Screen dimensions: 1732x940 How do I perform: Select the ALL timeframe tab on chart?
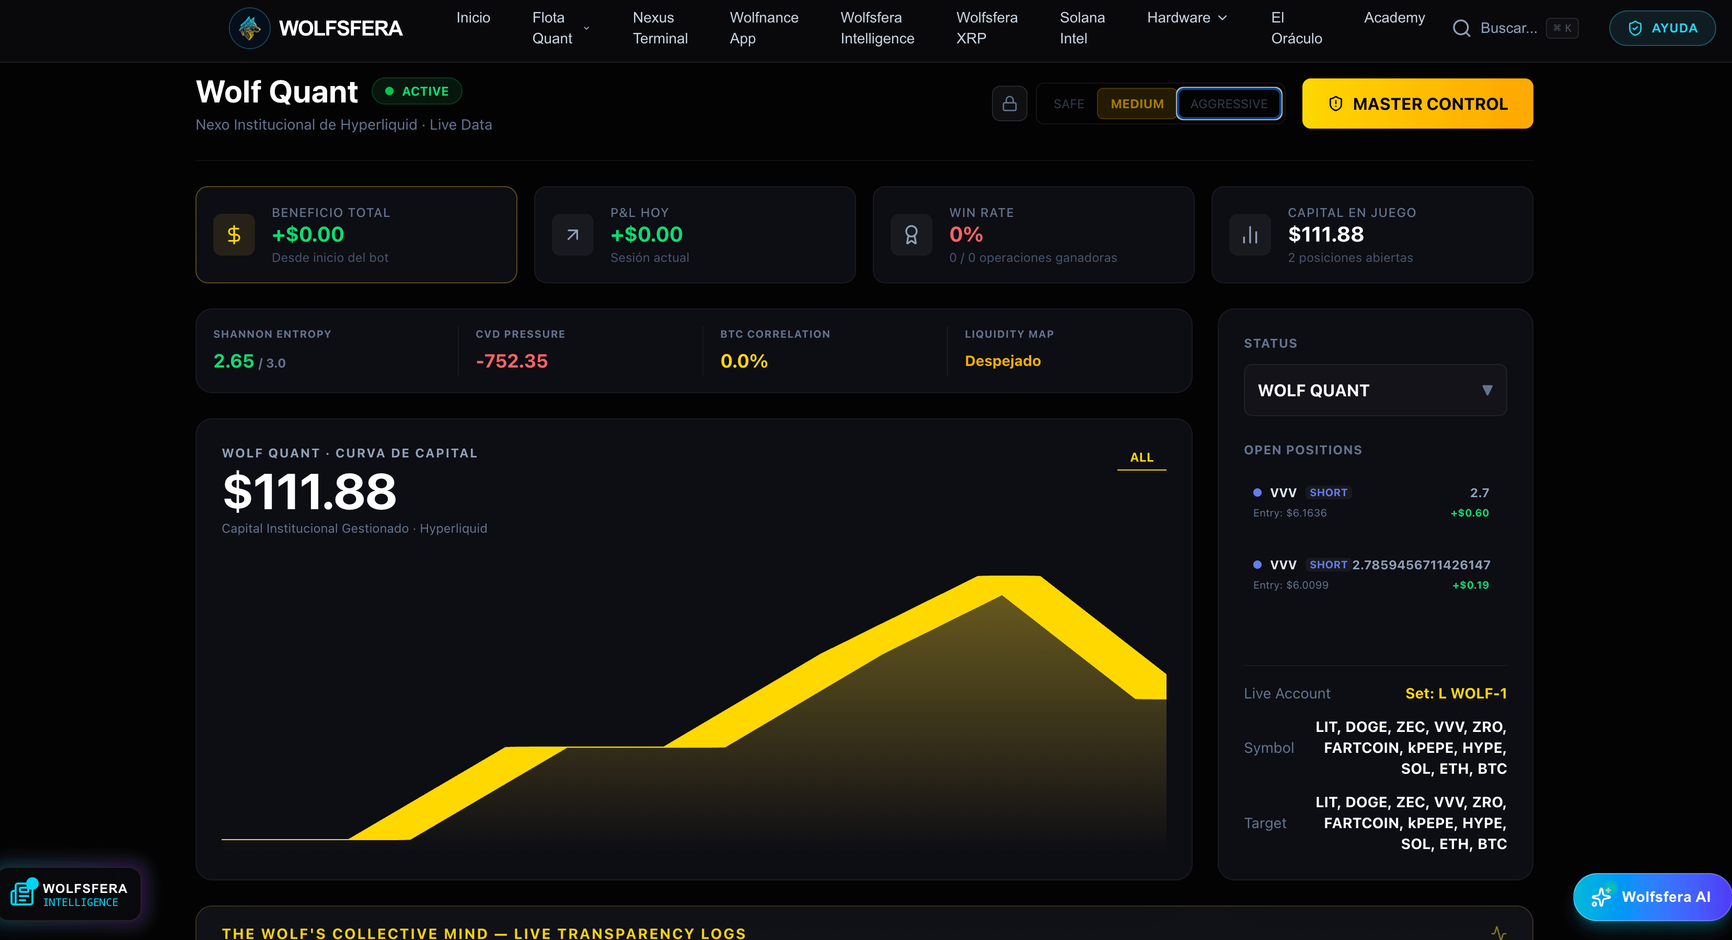(x=1141, y=457)
